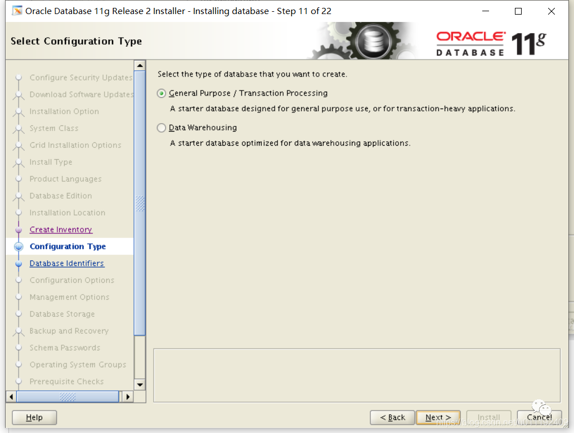
Task: Click the Prerequisite Checks step text
Action: (x=66, y=381)
